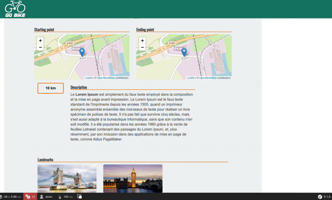This screenshot has width=332, height=200.
Task: Open the anon. user security panel
Action: point(46,196)
